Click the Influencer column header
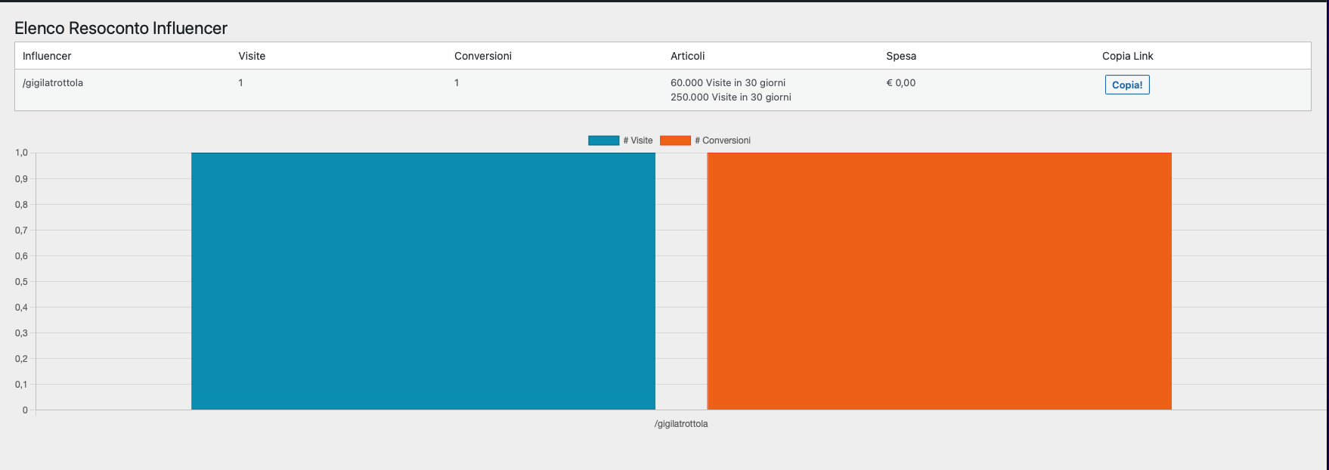 [x=47, y=56]
